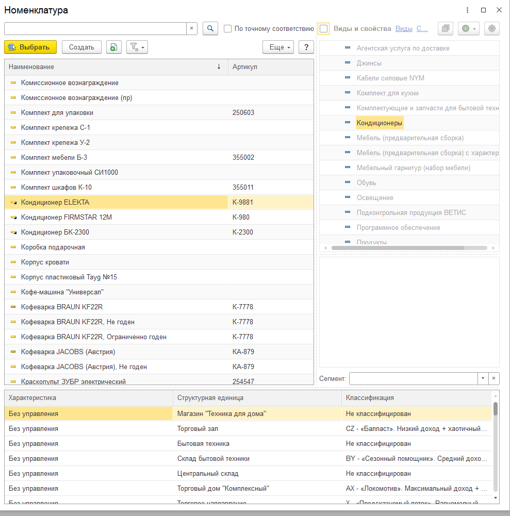This screenshot has height=516, width=510.
Task: Click the create-by-copy document icon
Action: [x=114, y=47]
